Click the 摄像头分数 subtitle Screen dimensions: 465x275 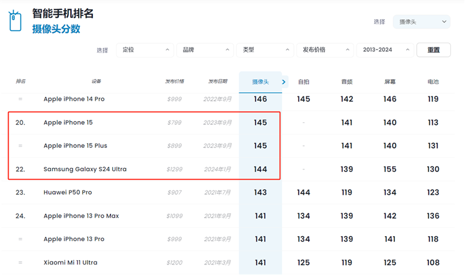56,29
